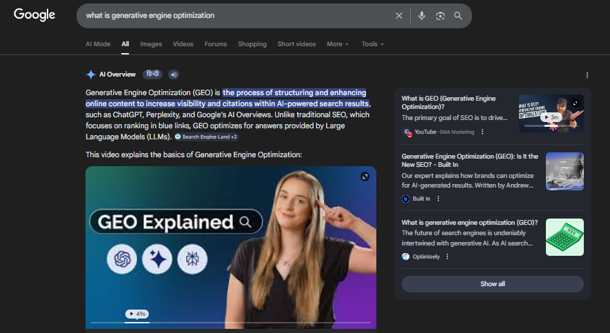The width and height of the screenshot is (610, 333).
Task: Click the Show all sources button
Action: point(492,284)
